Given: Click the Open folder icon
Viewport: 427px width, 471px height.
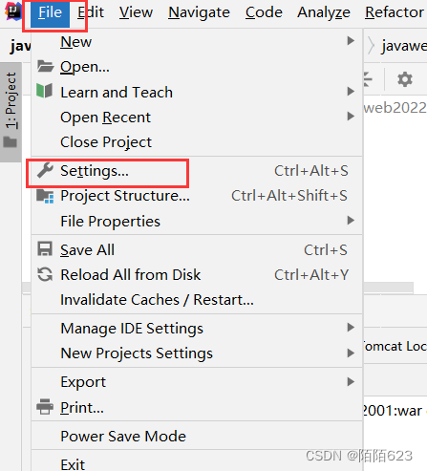Looking at the screenshot, I should (x=45, y=66).
